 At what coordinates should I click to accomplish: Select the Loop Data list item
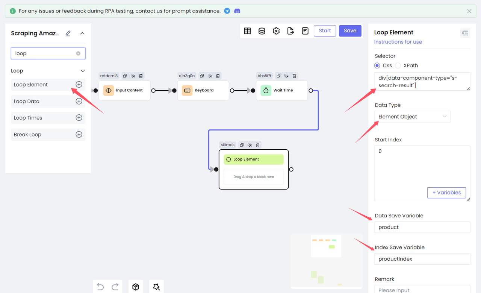pos(48,101)
